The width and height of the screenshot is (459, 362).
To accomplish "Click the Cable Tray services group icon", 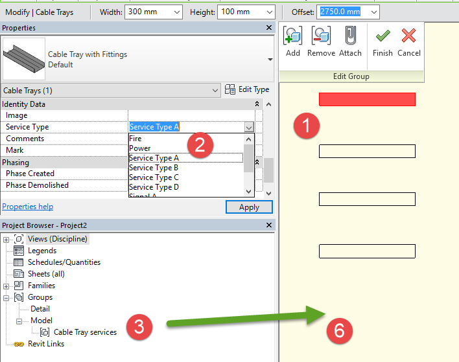I will point(45,332).
